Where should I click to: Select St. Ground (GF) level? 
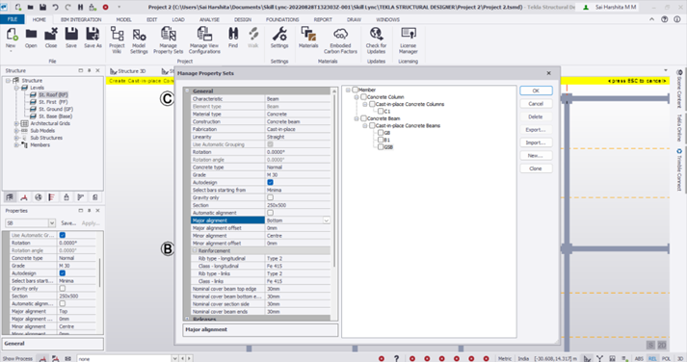coord(56,109)
